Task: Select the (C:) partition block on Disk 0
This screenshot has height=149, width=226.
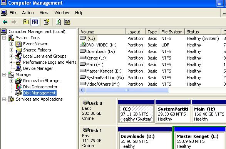Action: click(136, 112)
